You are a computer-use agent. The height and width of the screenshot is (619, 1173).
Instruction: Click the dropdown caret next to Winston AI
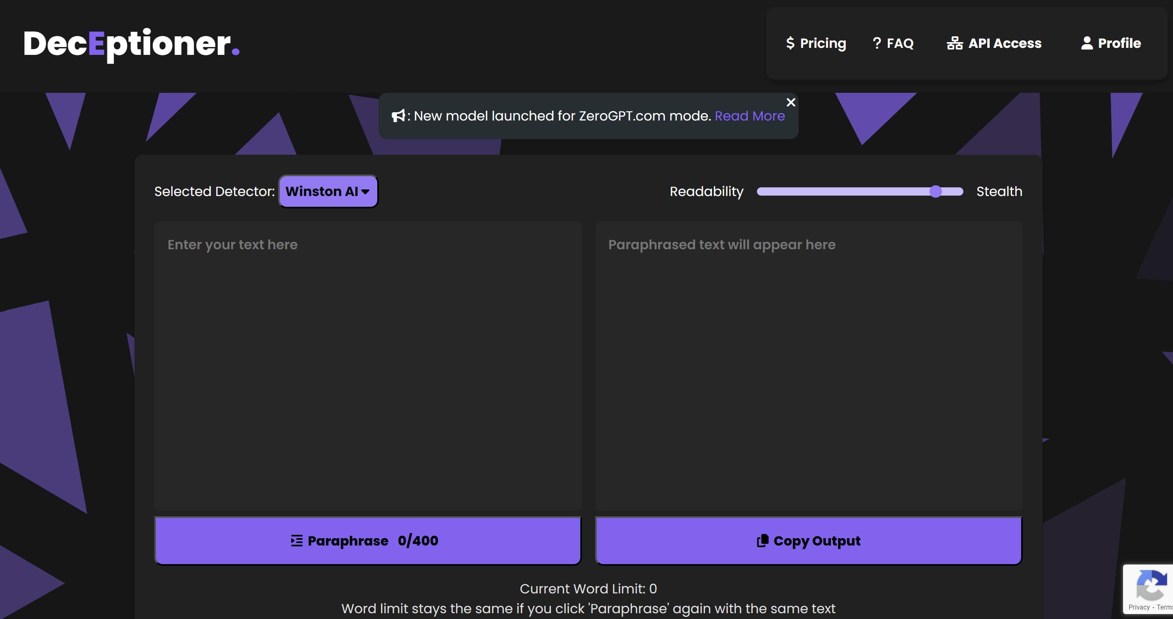tap(365, 192)
